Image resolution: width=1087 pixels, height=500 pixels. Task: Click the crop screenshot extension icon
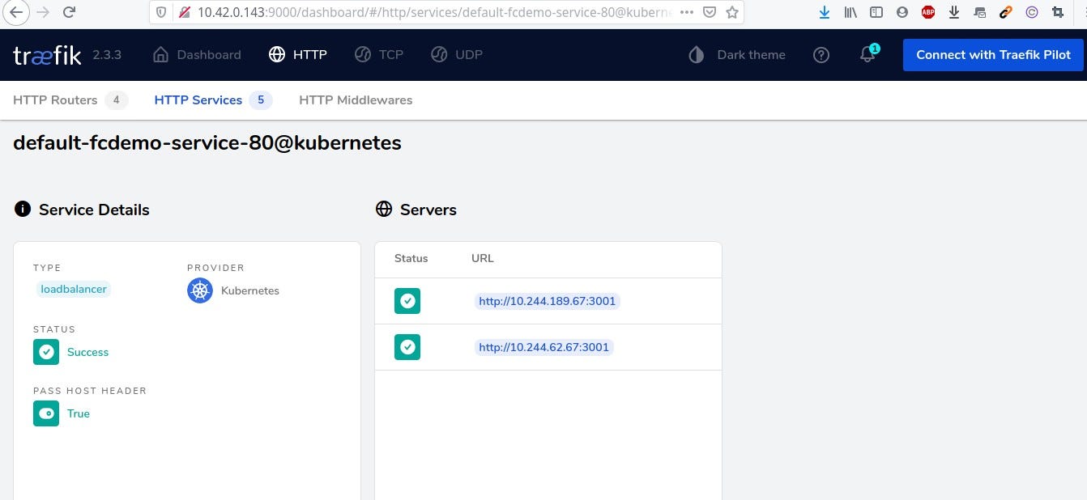[1057, 12]
